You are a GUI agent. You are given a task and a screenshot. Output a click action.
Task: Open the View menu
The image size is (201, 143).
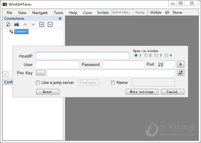click(x=22, y=13)
